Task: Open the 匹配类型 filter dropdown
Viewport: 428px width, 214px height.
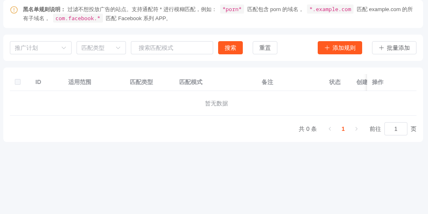Action: 101,48
